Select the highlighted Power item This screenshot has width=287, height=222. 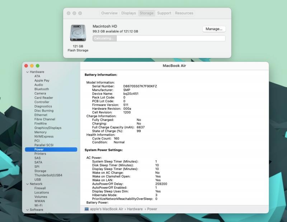pyautogui.click(x=51, y=149)
